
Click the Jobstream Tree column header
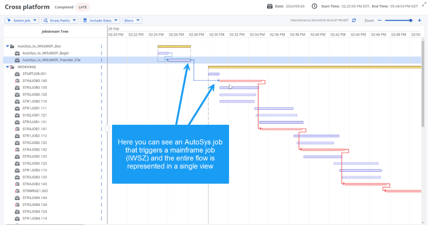click(x=55, y=31)
